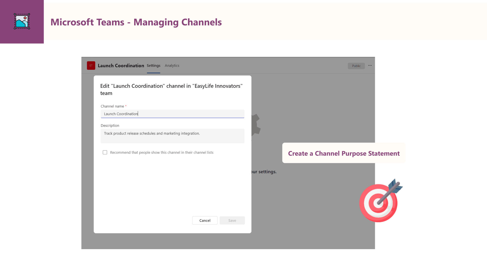Viewport: 487px width, 274px height.
Task: Click into the Channel name field
Action: click(x=172, y=114)
